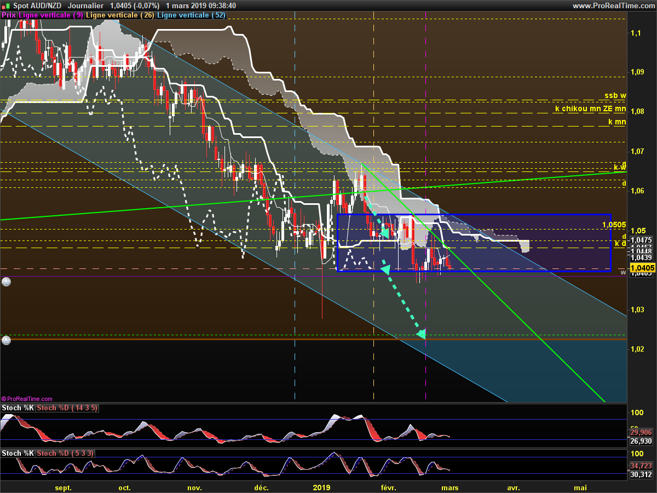Viewport: 657px width, 493px height.
Task: Click the 1,03 label on price axis
Action: [637, 309]
